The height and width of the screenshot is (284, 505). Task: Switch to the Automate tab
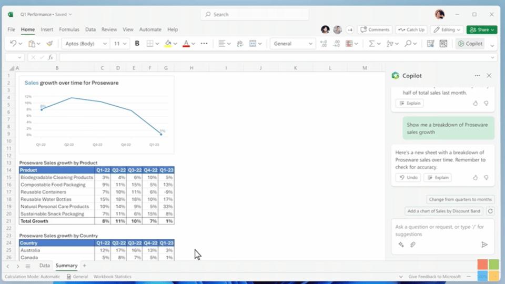click(150, 29)
